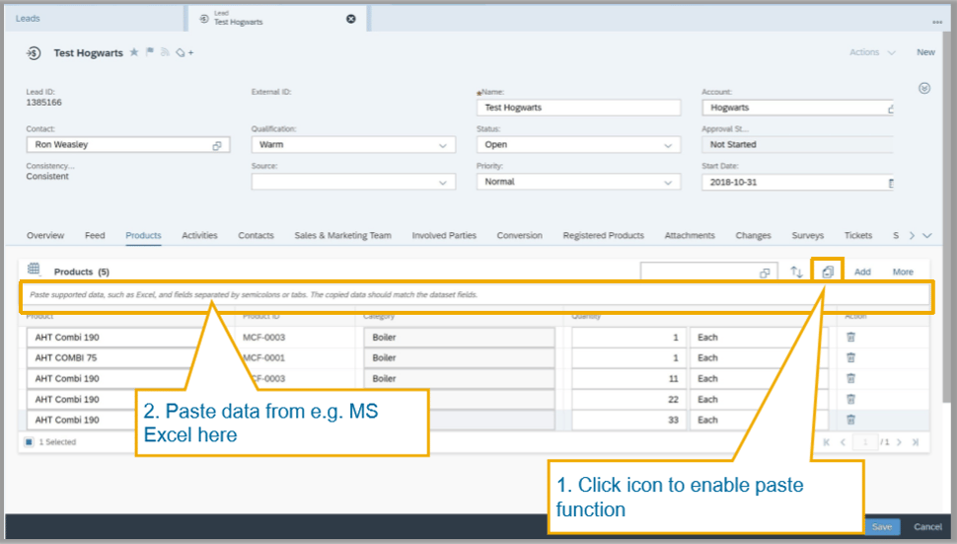Edit the Name field Test Hogwarts
The width and height of the screenshot is (957, 544).
(x=578, y=108)
